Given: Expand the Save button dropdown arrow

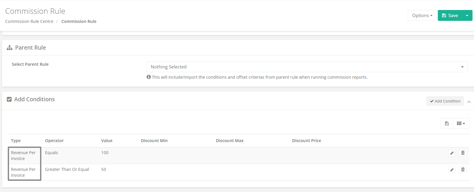Looking at the screenshot, I should point(467,16).
